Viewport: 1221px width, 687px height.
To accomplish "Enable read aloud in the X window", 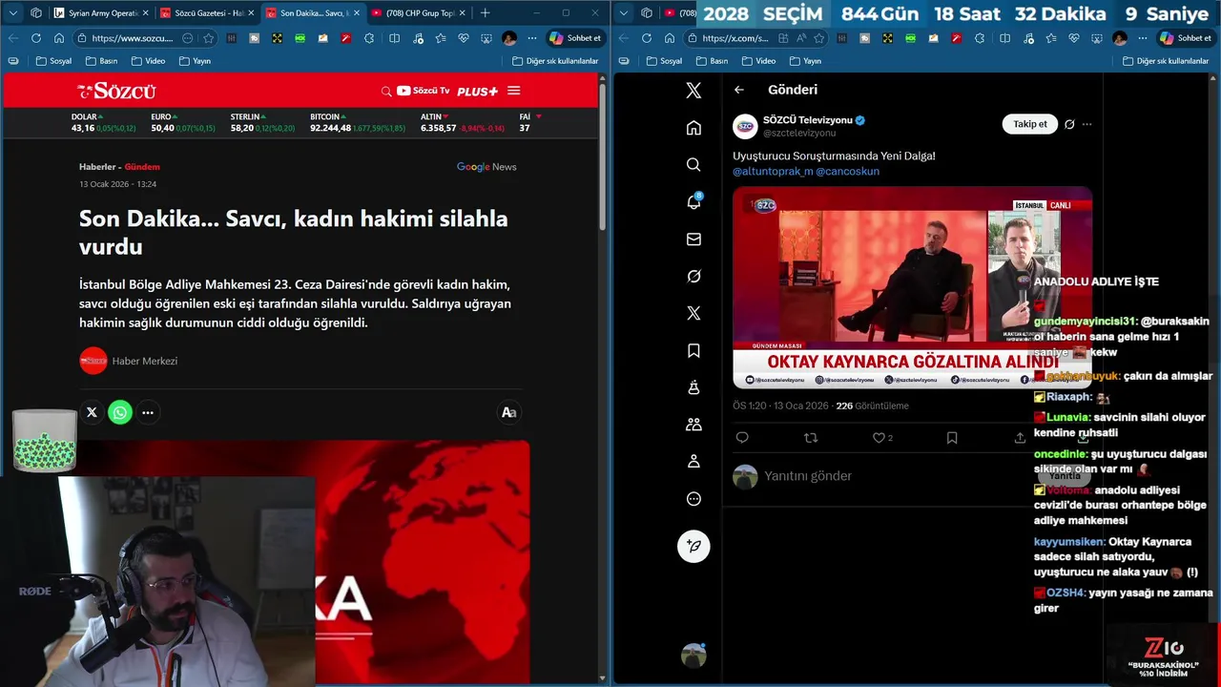I will (x=800, y=38).
